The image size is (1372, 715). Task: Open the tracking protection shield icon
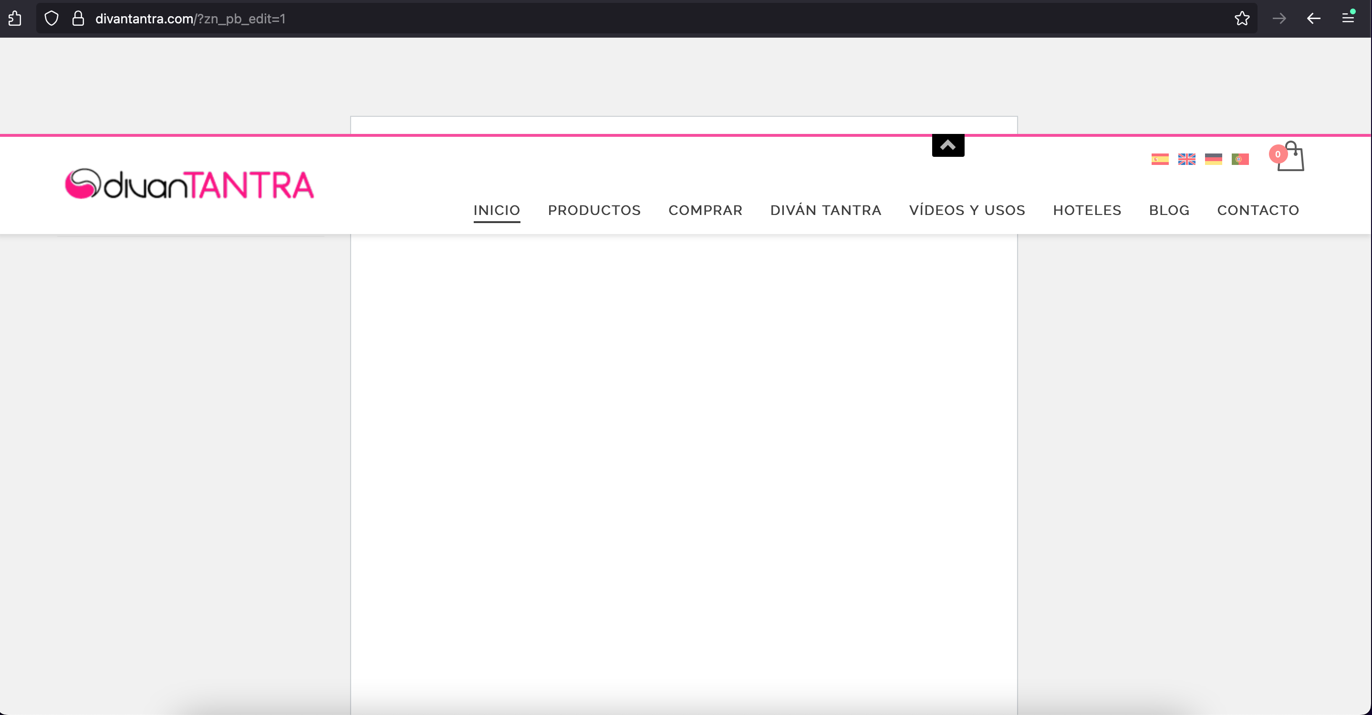[51, 19]
